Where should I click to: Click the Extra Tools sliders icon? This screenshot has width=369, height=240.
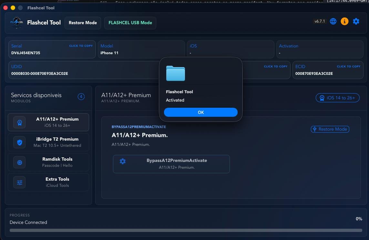[x=20, y=182]
